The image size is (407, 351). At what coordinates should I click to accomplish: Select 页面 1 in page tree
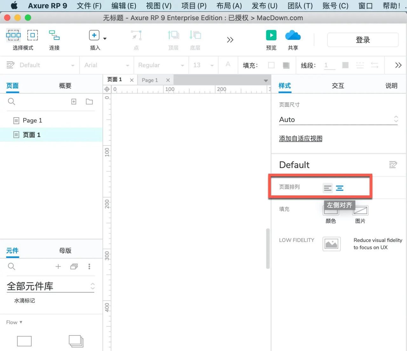pos(51,135)
